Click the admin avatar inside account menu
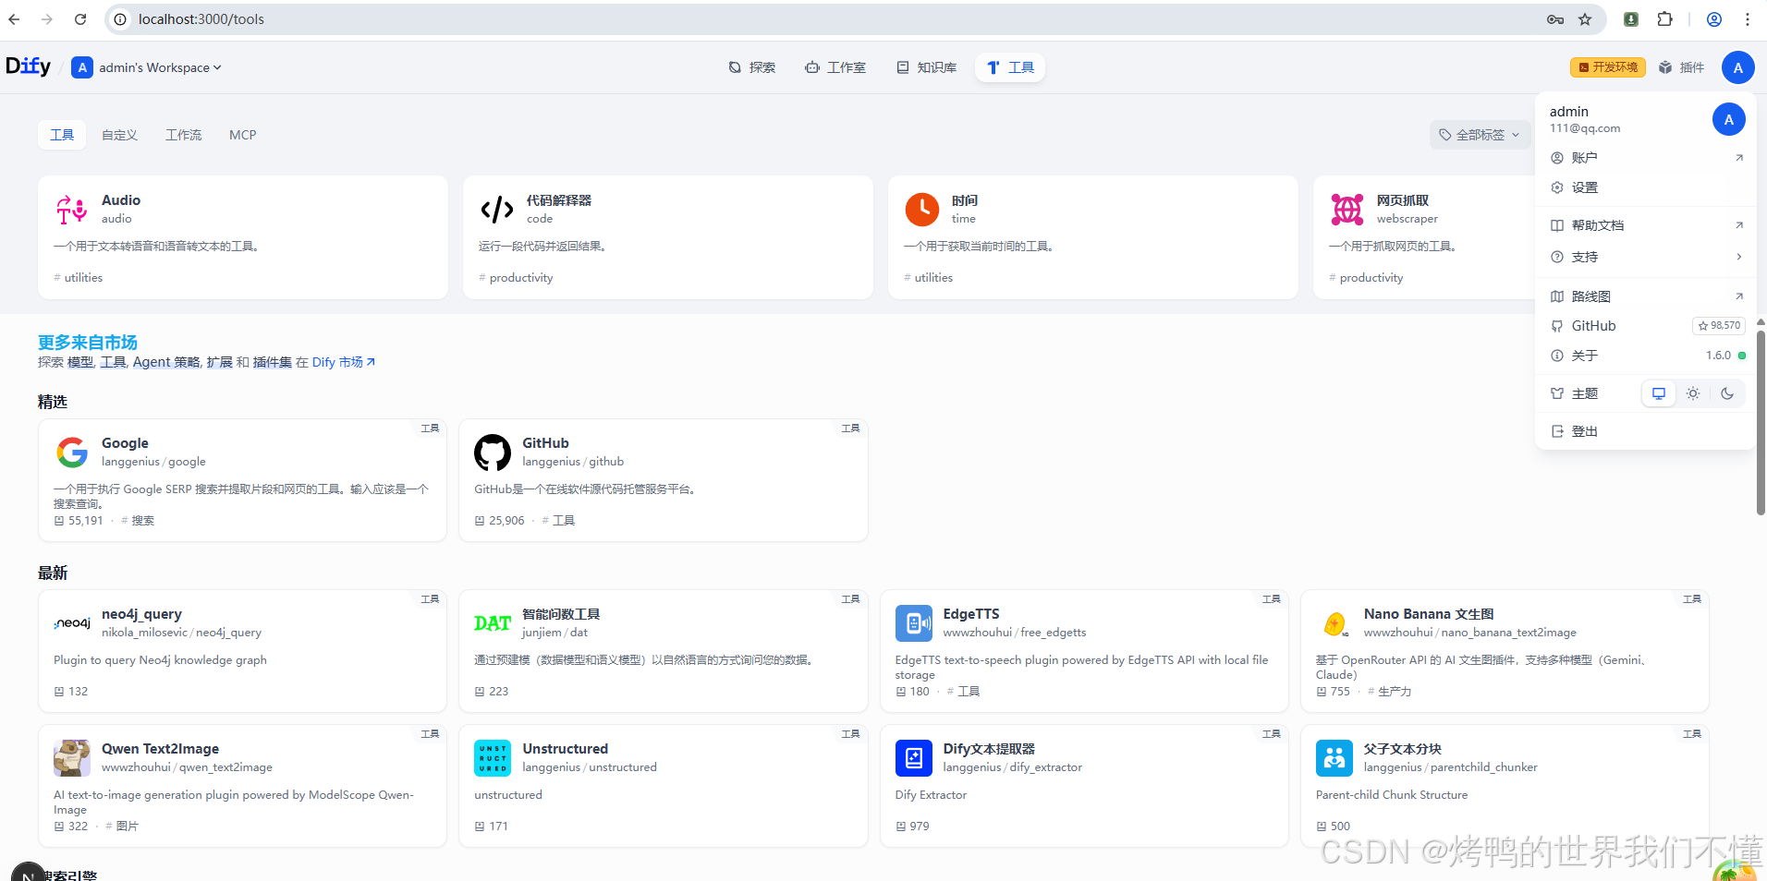Viewport: 1767px width, 881px height. (x=1728, y=120)
